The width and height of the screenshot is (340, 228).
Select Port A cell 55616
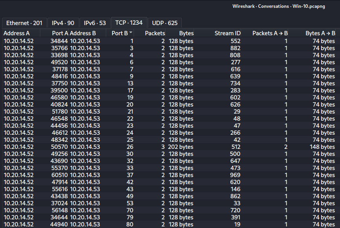60,189
